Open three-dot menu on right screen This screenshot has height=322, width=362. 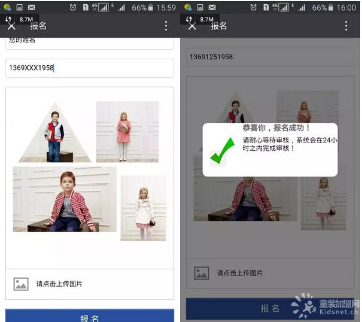click(346, 26)
